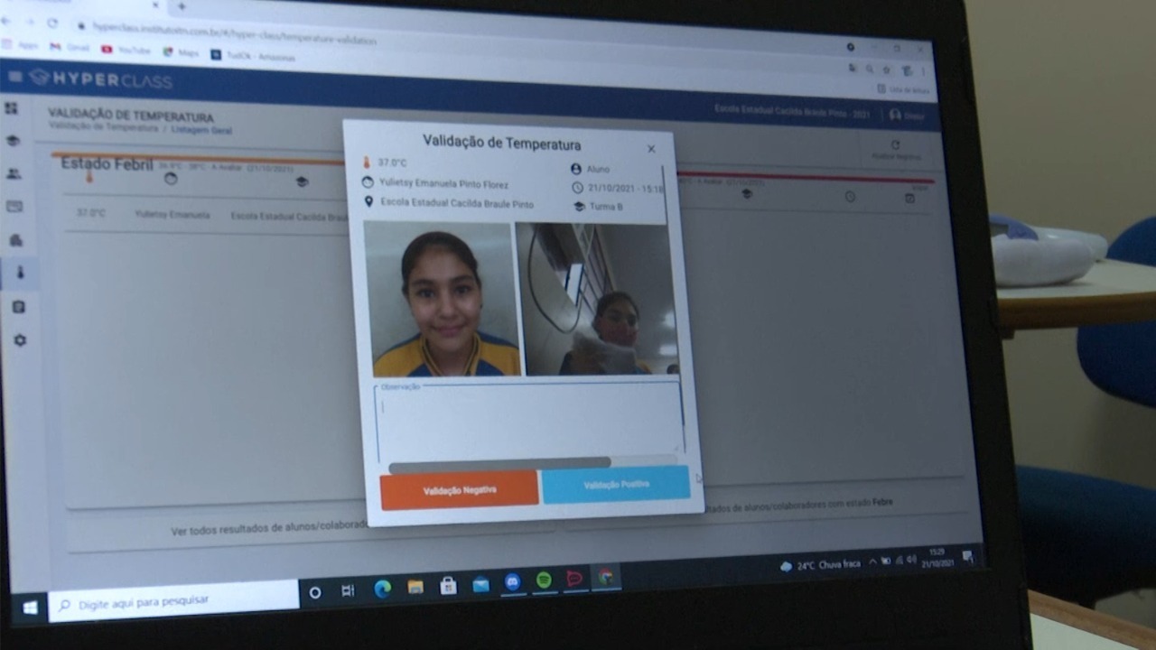Click graduation cap column header in Estado Febril panel
Image resolution: width=1156 pixels, height=650 pixels.
pyautogui.click(x=302, y=181)
